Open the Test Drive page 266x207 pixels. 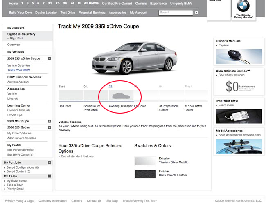(68, 13)
